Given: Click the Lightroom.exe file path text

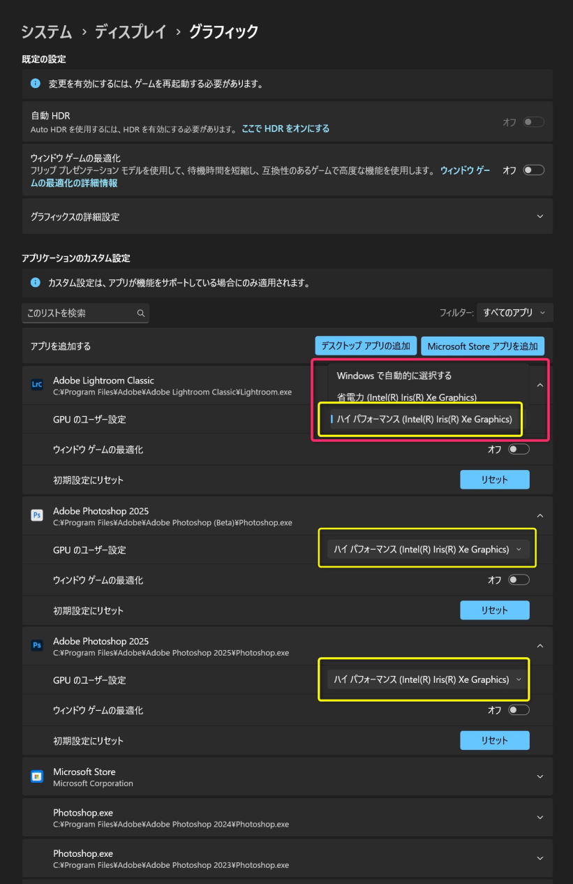Looking at the screenshot, I should coord(172,392).
